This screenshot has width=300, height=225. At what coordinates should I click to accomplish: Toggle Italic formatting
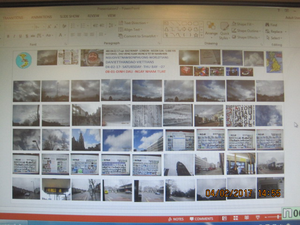click(14, 36)
